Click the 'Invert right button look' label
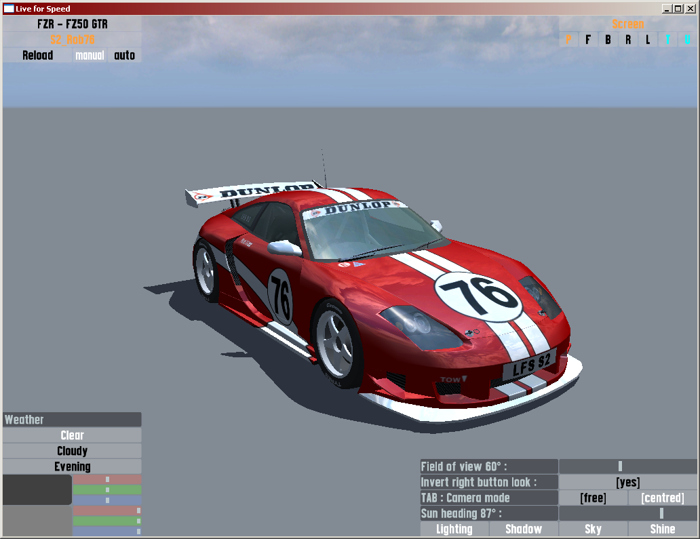The height and width of the screenshot is (539, 700). click(489, 482)
